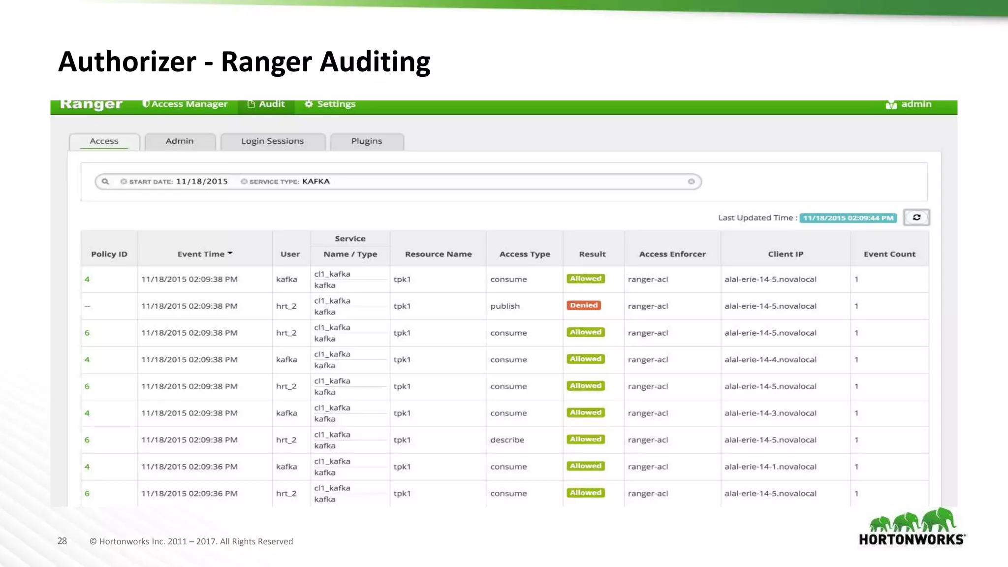Open policy ID 6 link for hrt_2 consume
Viewport: 1008px width, 567px height.
point(87,333)
